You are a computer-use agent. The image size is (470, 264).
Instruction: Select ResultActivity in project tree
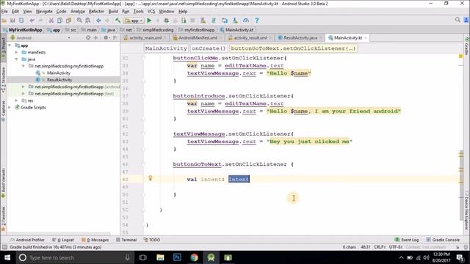click(59, 80)
